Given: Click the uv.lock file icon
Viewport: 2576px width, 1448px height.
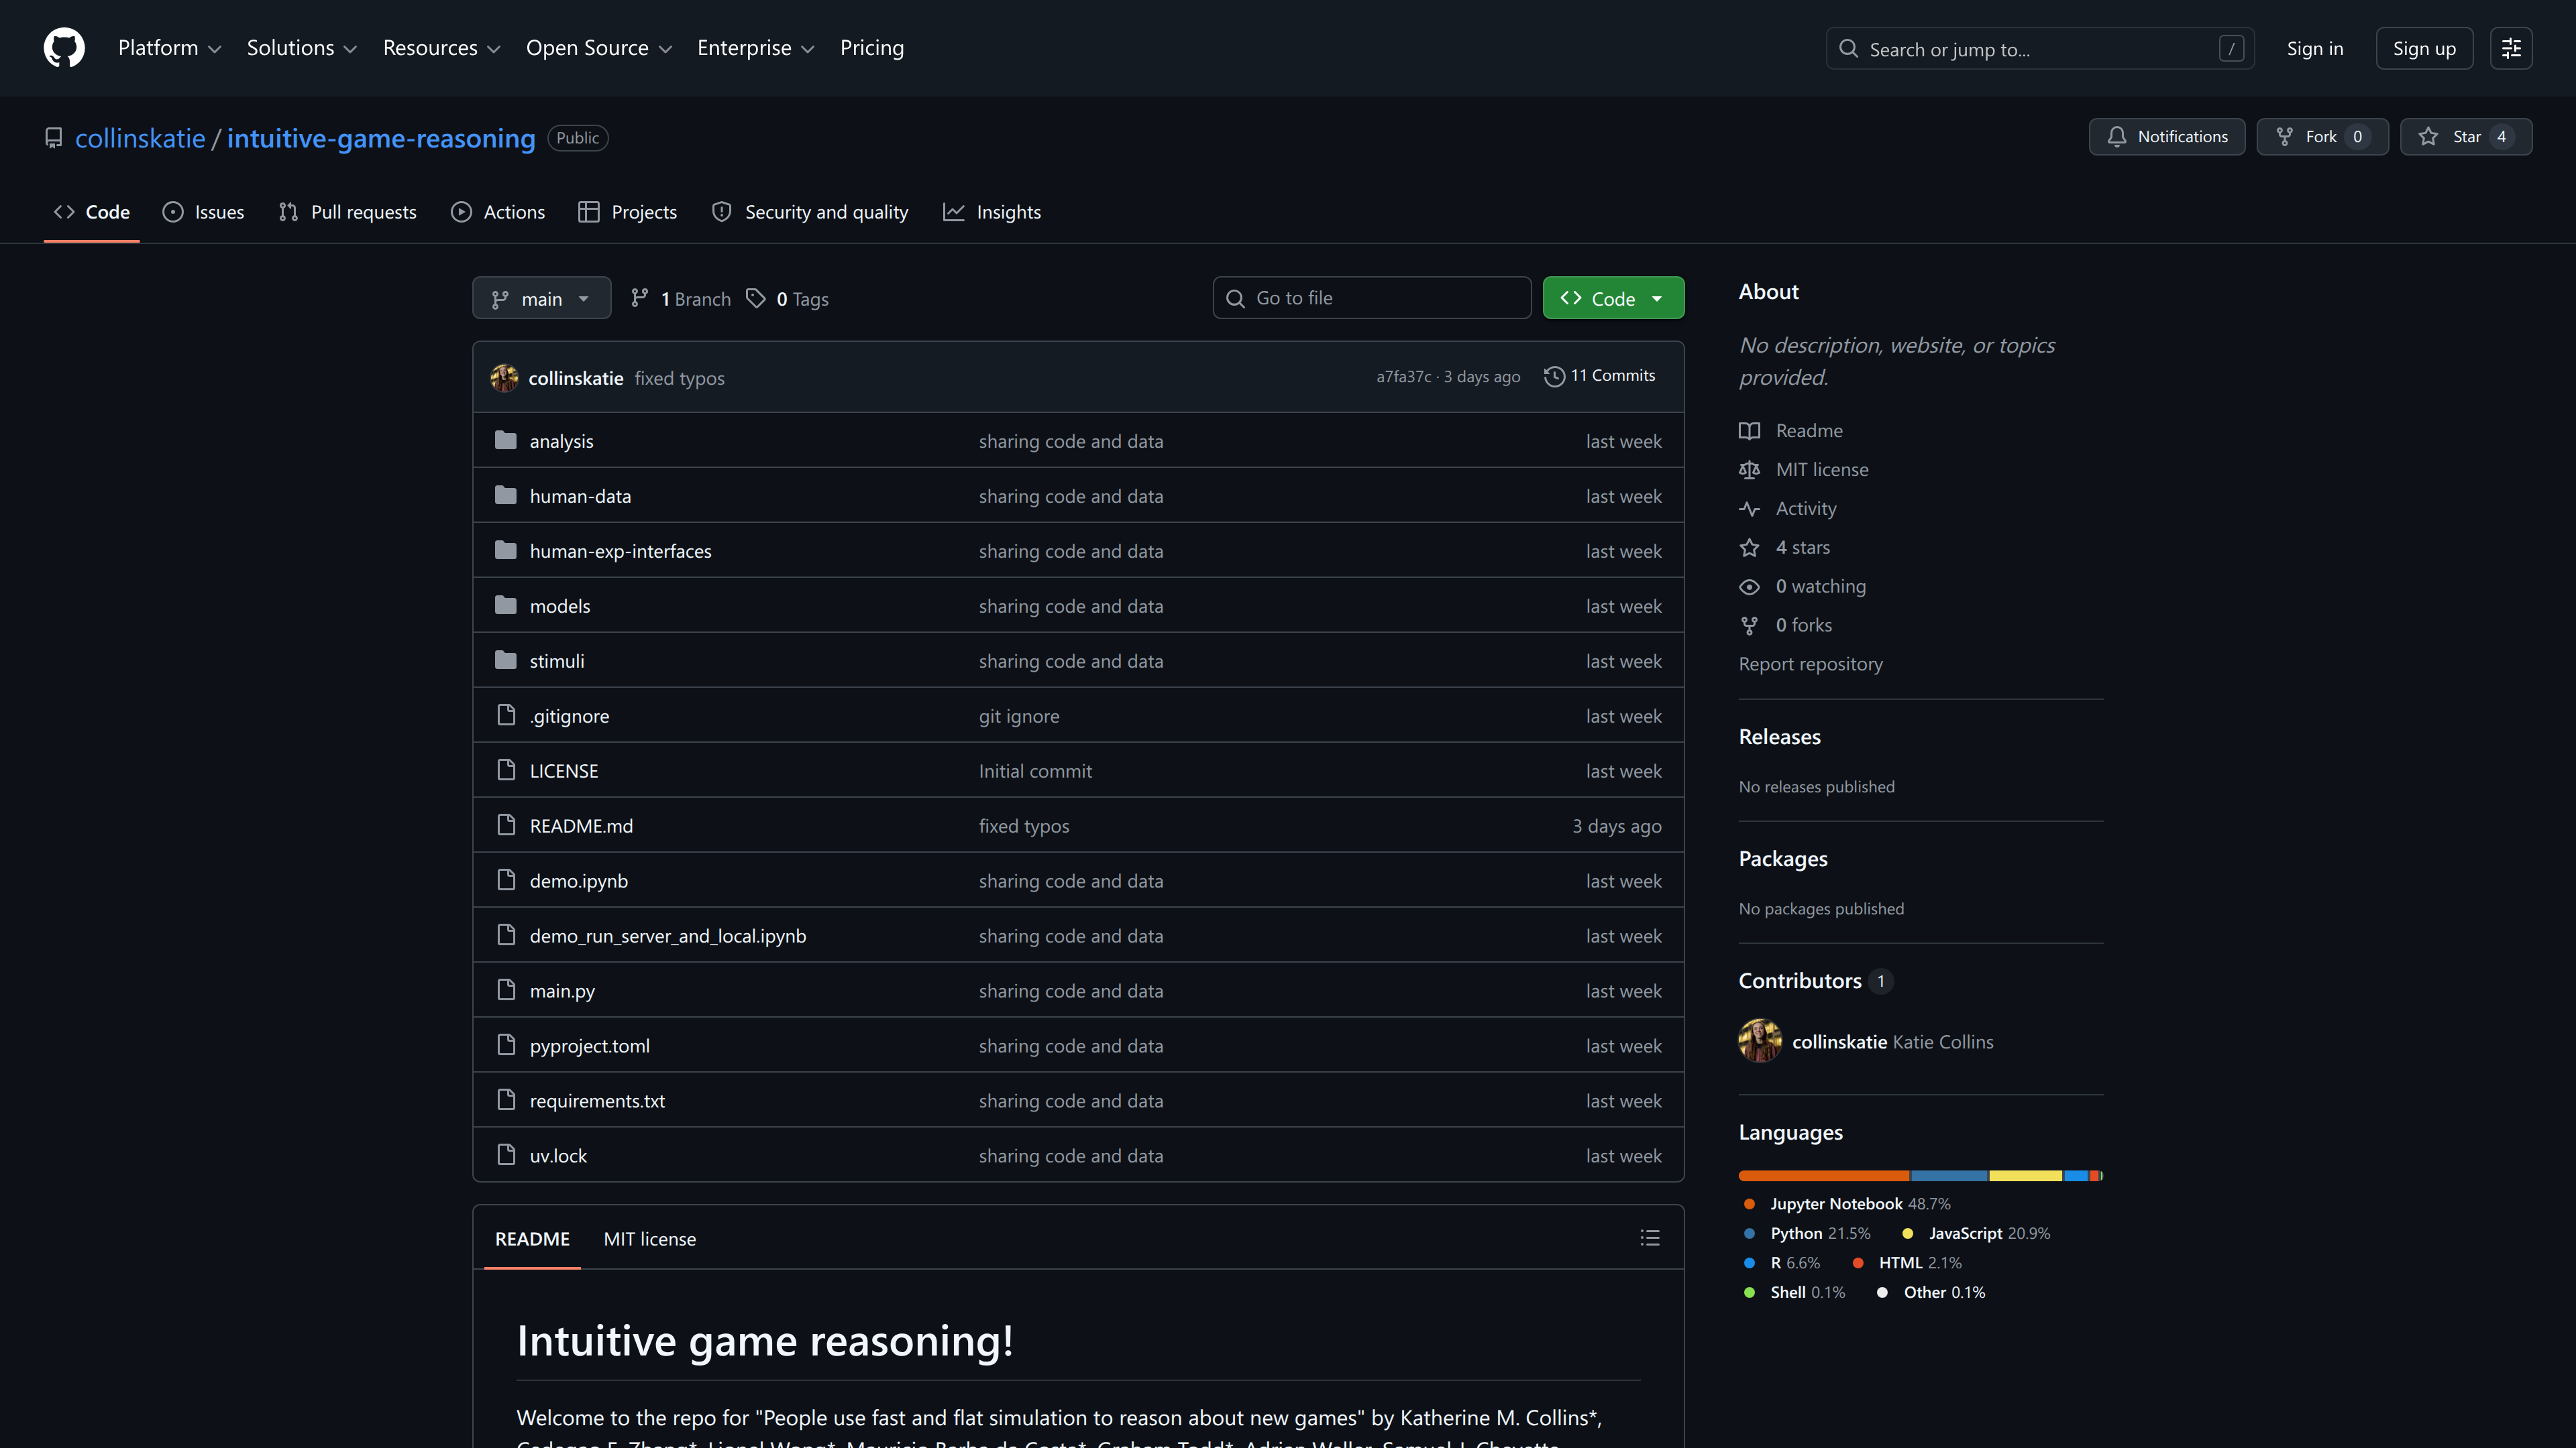Looking at the screenshot, I should [506, 1155].
